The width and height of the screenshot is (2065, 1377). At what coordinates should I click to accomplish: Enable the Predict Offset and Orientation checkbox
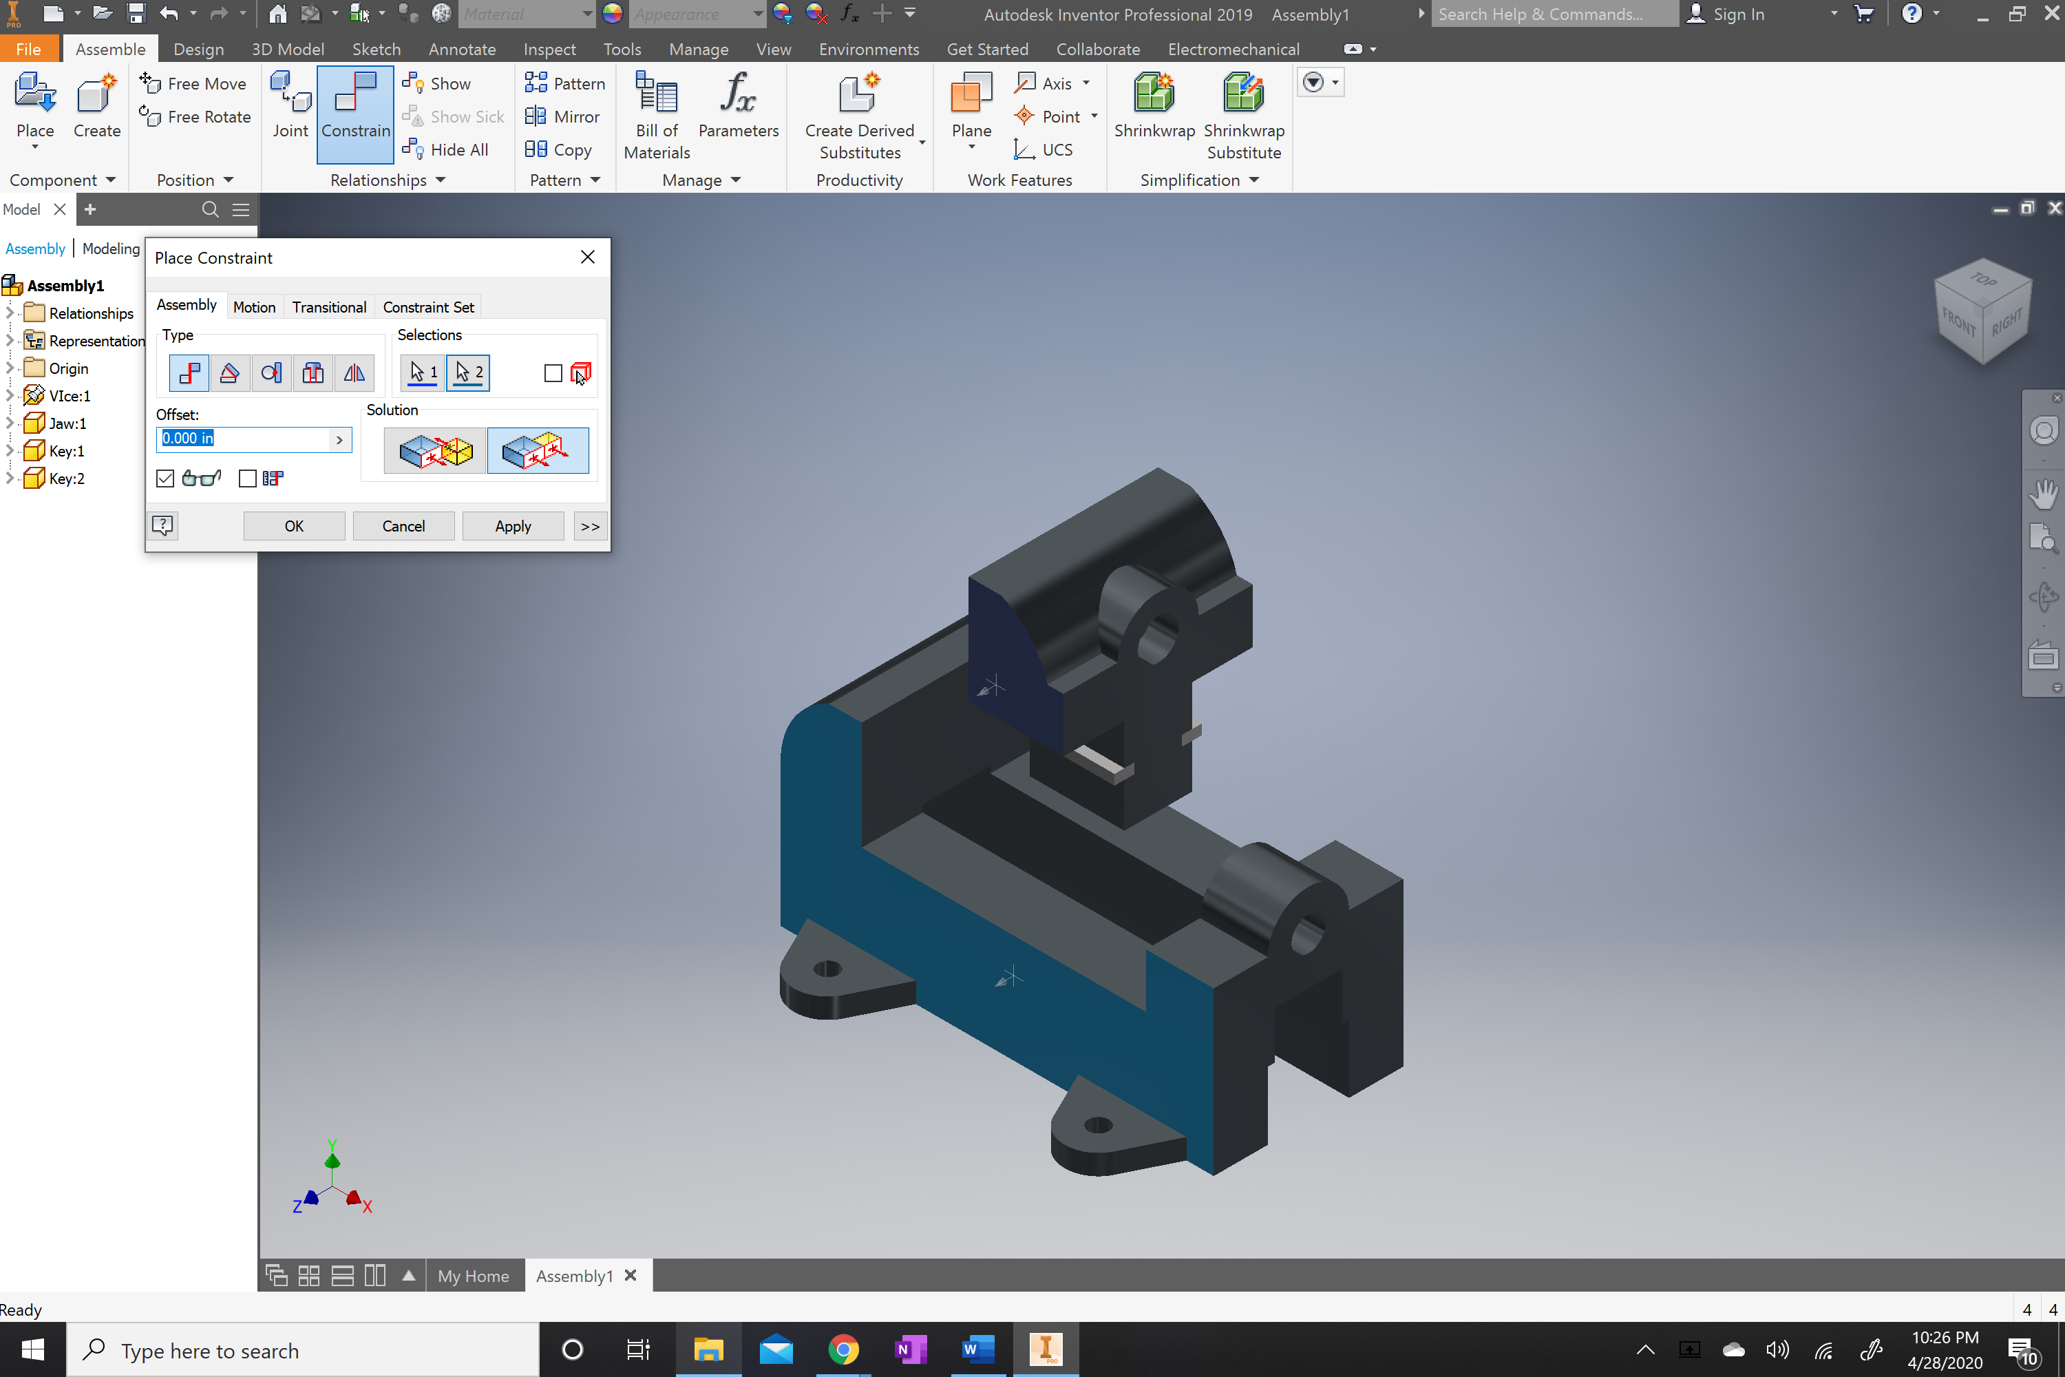tap(248, 479)
